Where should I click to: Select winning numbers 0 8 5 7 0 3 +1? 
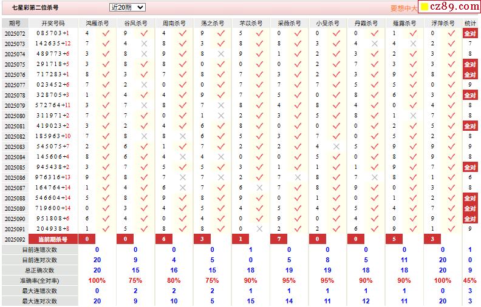coord(53,33)
